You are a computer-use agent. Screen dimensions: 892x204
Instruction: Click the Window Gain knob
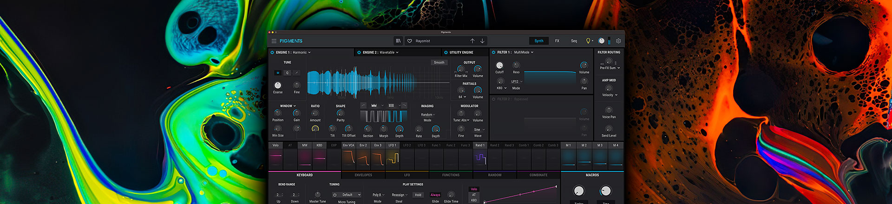click(296, 113)
